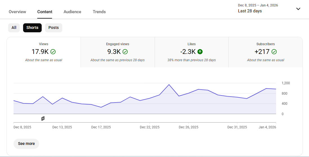Open the Subscribers metric card

coord(265,52)
